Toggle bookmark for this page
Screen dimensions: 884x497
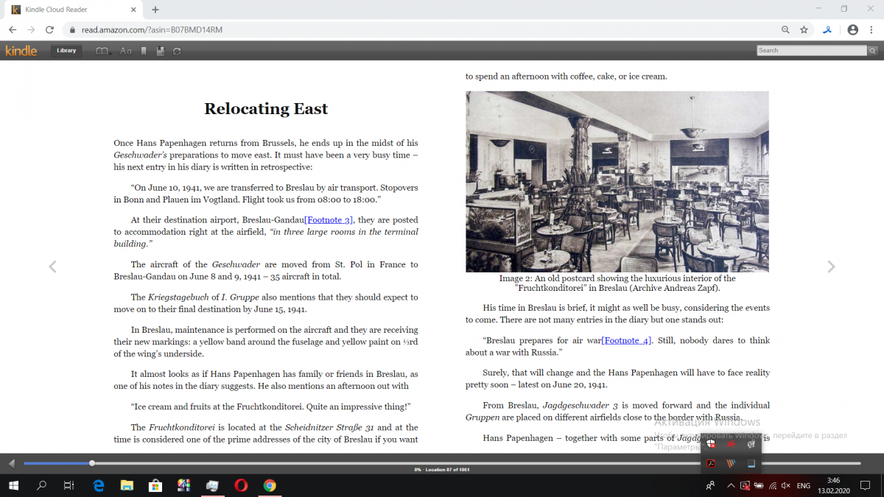144,51
